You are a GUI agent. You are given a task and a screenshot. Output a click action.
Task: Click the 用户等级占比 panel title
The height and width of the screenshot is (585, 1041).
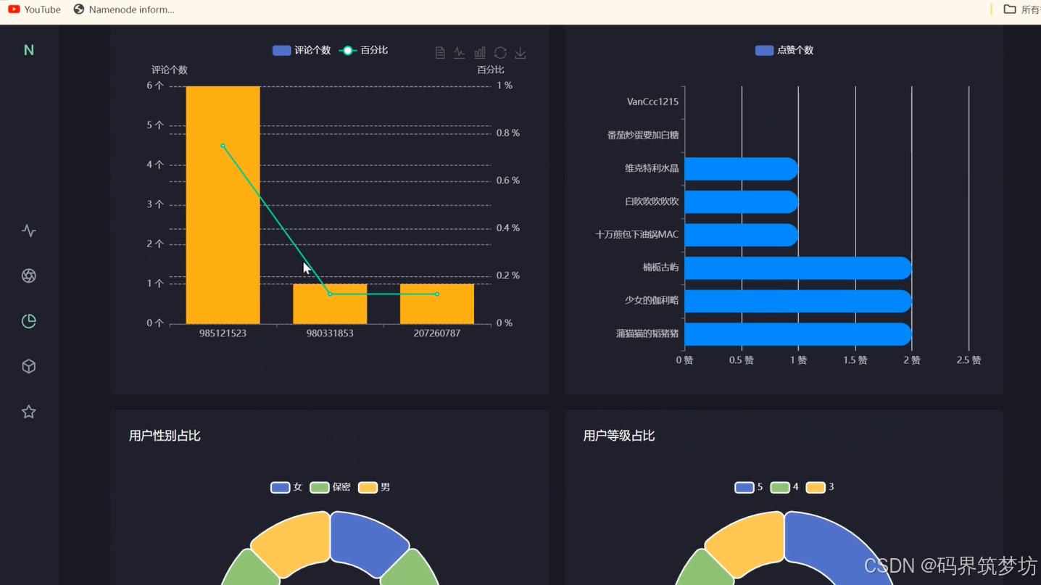tap(619, 436)
